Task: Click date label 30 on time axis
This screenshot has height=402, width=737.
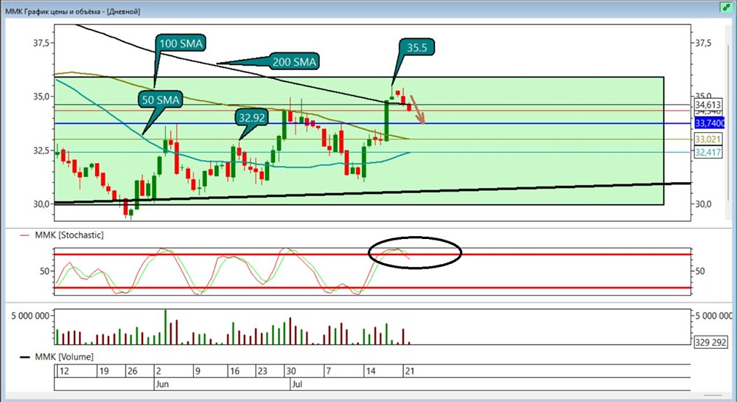Action: point(291,371)
